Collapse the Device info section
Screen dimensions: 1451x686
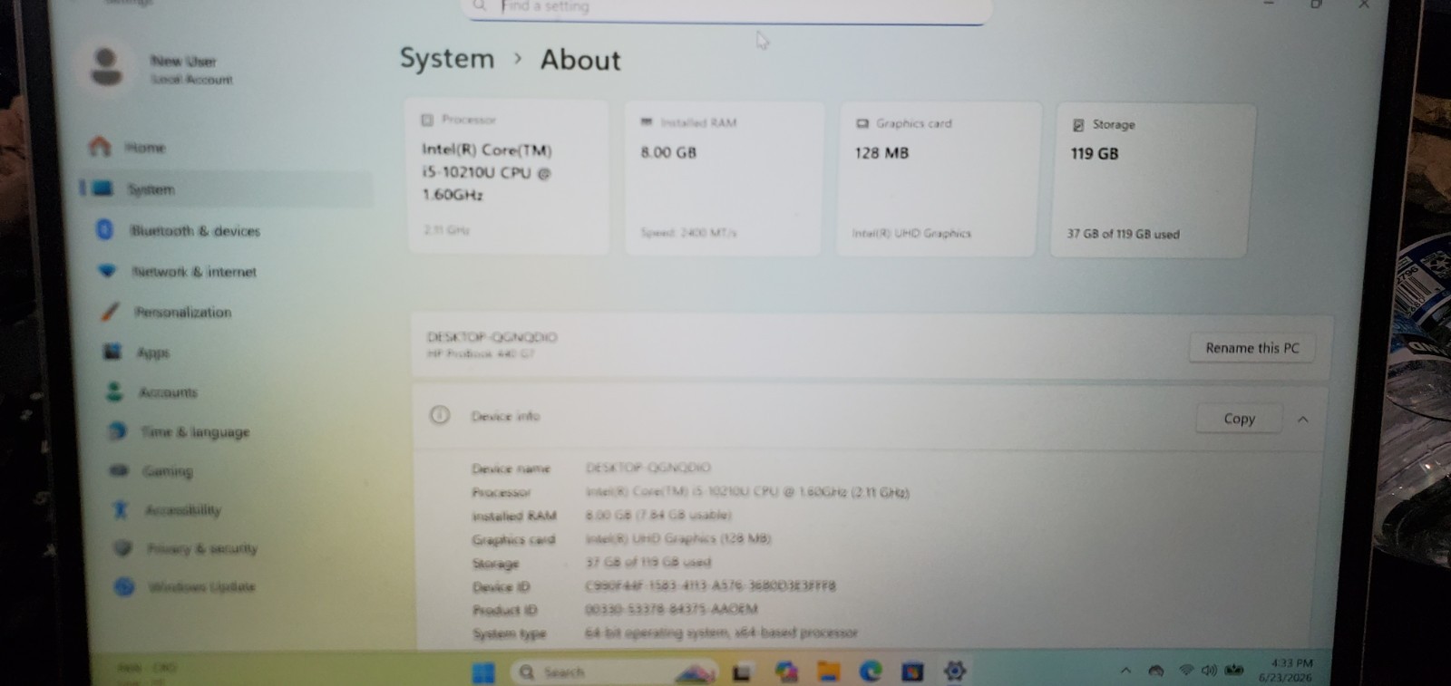pyautogui.click(x=1303, y=420)
